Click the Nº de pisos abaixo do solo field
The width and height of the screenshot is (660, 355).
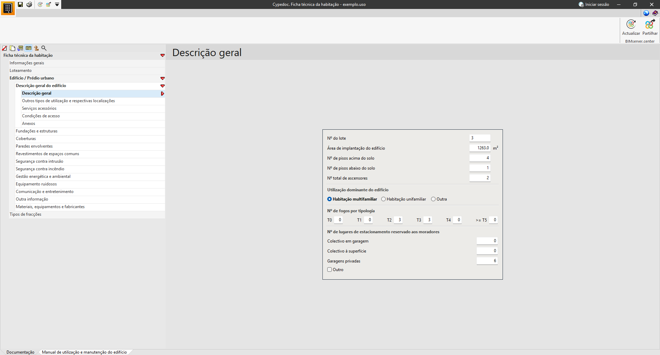480,168
